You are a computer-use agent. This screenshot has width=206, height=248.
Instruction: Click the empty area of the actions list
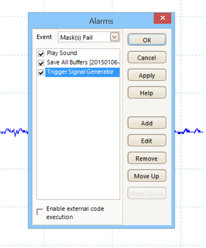pyautogui.click(x=78, y=138)
